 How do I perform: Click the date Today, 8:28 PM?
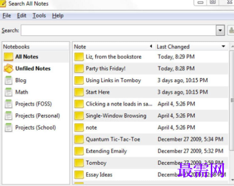[x=176, y=69]
